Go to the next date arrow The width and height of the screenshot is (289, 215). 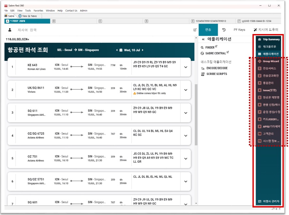pyautogui.click(x=143, y=50)
